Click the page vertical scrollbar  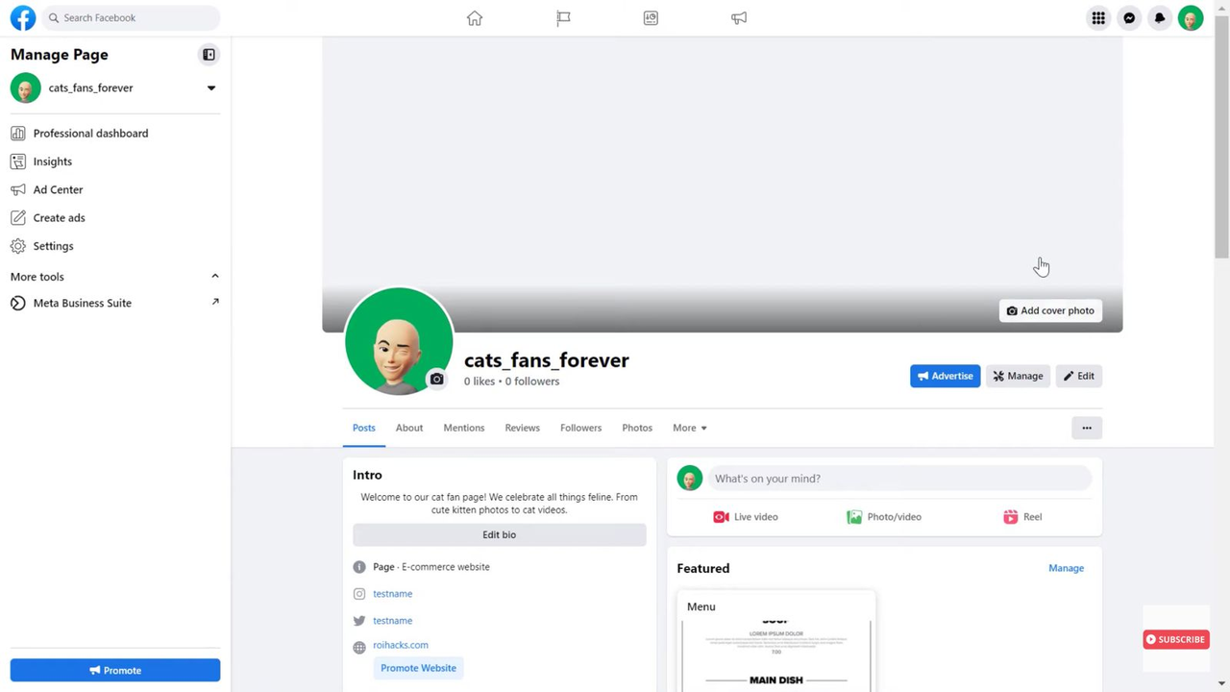pos(1221,135)
